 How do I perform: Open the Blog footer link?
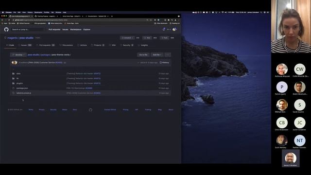coord(160,110)
